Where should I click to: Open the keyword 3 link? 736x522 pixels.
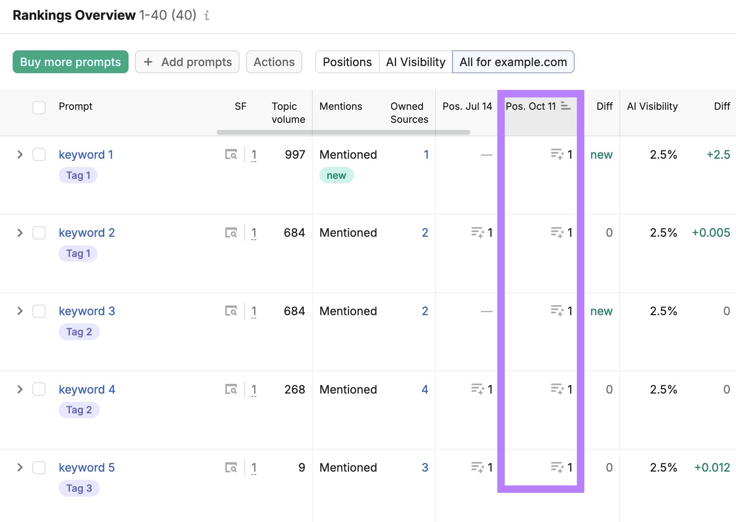point(87,311)
